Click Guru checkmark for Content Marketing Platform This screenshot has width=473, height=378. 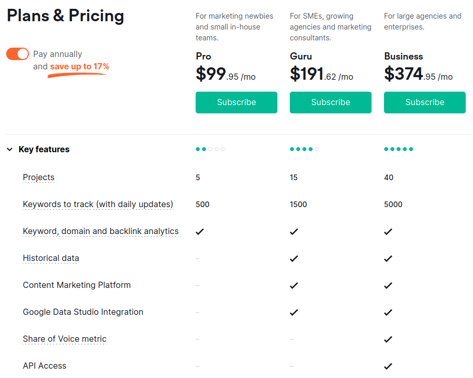pyautogui.click(x=294, y=286)
